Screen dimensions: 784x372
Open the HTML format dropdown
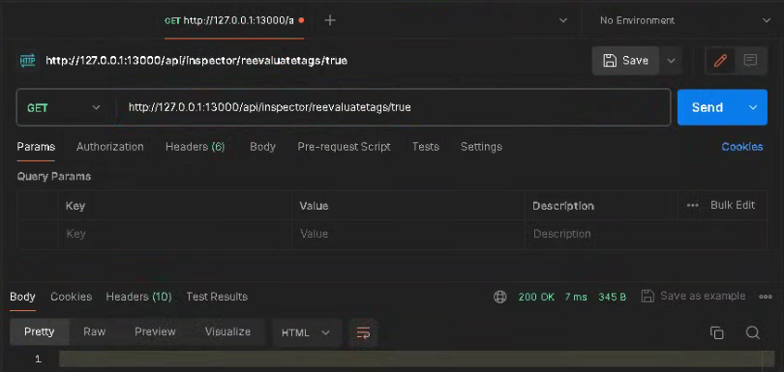coord(306,333)
